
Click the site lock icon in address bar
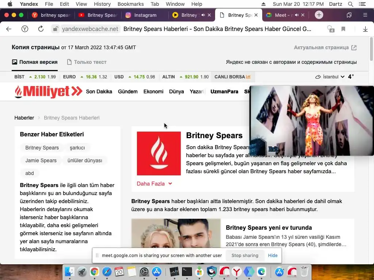(56, 29)
